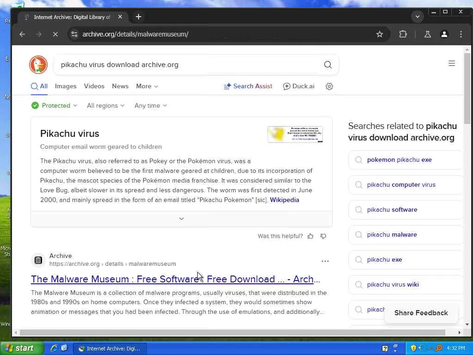This screenshot has height=355, width=473.
Task: Click the archive.org details malwaremuseum URL breadcrumb
Action: (x=113, y=264)
